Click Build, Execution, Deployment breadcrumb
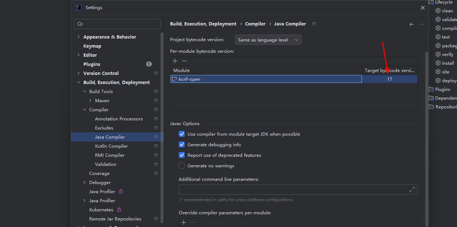 pos(203,24)
